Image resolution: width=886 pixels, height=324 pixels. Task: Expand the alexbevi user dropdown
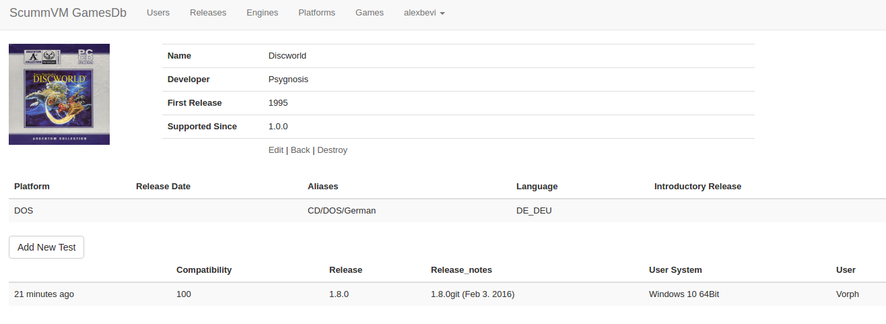424,13
